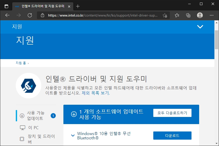Screen dimensions: 219x146
Task: View site information lock icon
Action: pyautogui.click(x=43, y=15)
